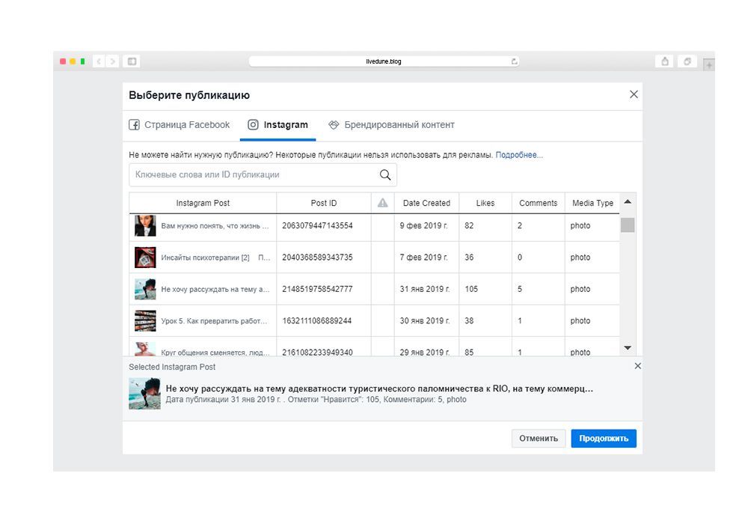Close the publication selection dialog
748x524 pixels.
coord(634,94)
